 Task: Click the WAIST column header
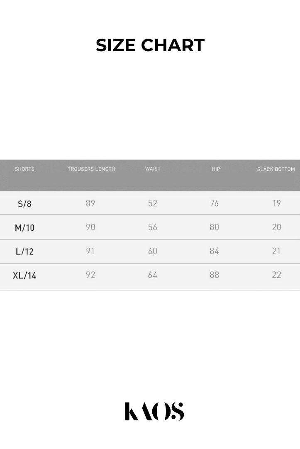pyautogui.click(x=153, y=169)
